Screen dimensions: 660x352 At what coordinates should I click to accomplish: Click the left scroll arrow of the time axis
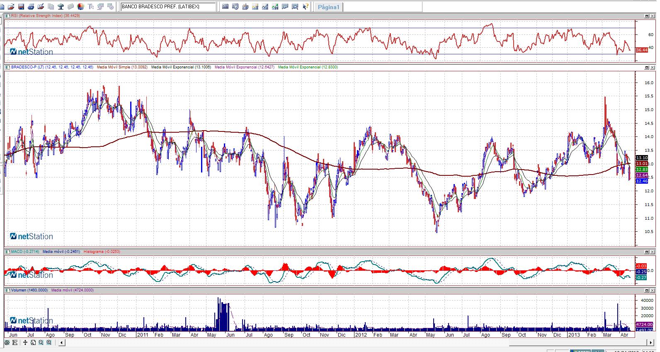[x=62, y=342]
